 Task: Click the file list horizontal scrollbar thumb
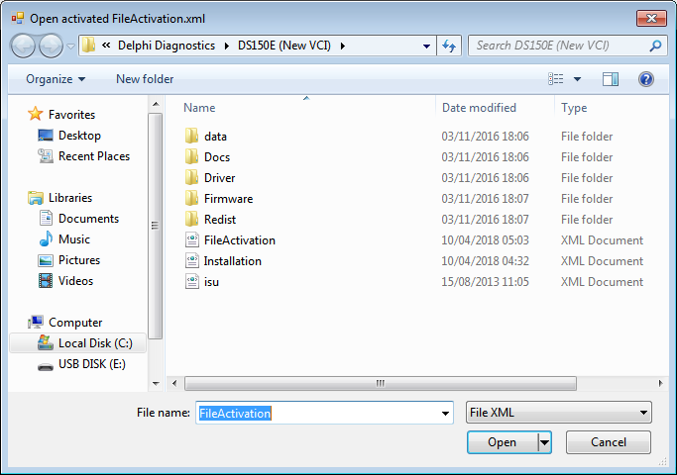381,383
